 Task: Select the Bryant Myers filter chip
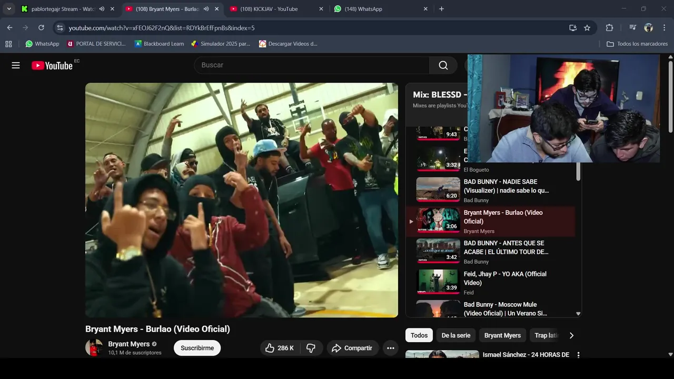click(502, 335)
